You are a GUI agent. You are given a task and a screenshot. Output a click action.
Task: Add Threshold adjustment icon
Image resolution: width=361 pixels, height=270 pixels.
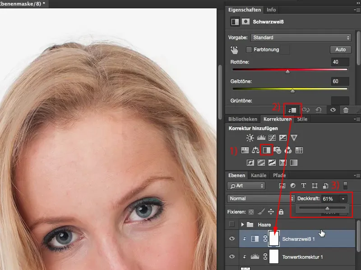(x=272, y=163)
